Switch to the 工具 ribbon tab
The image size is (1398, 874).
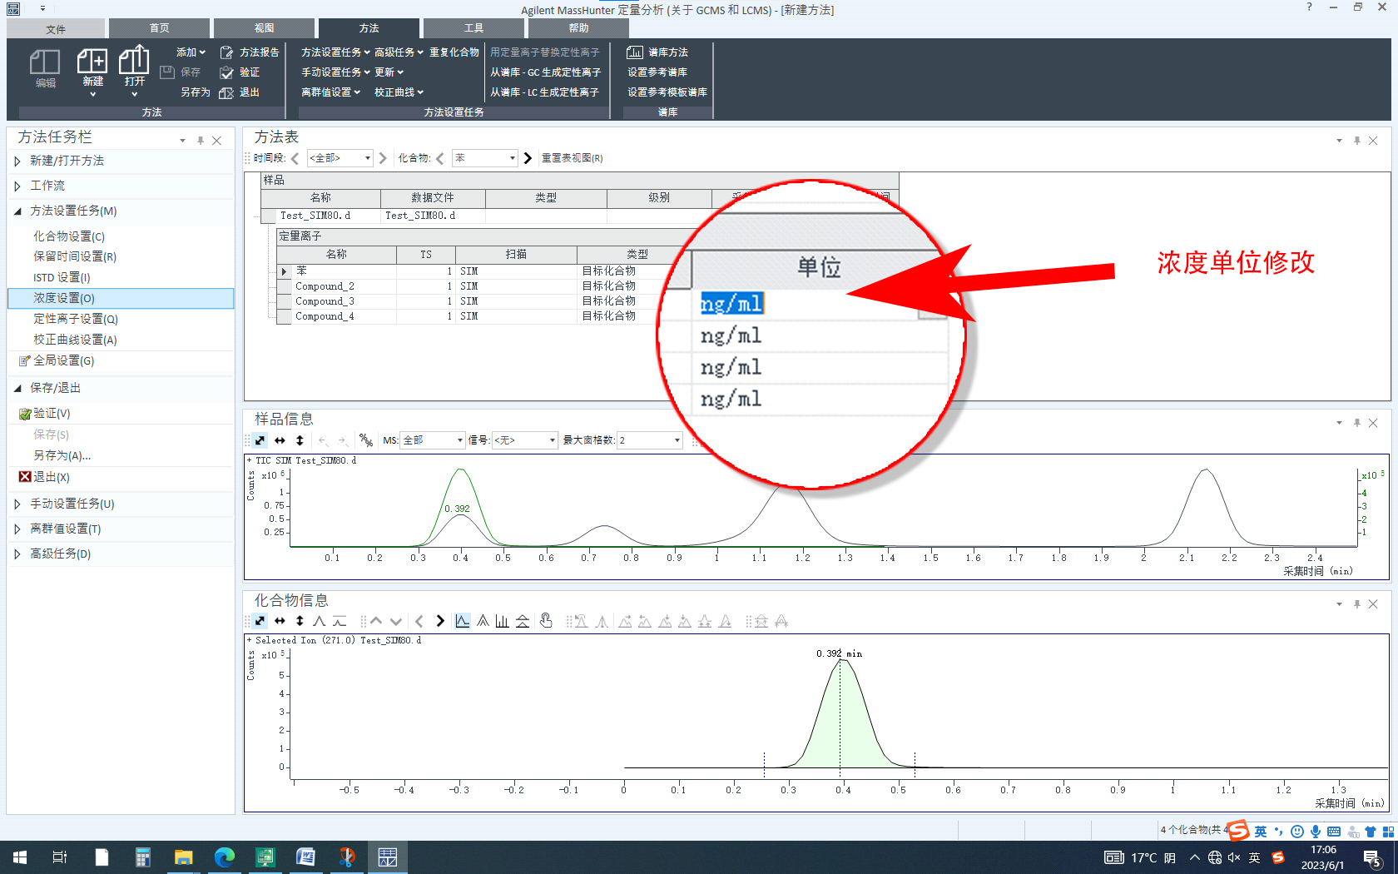click(x=473, y=28)
